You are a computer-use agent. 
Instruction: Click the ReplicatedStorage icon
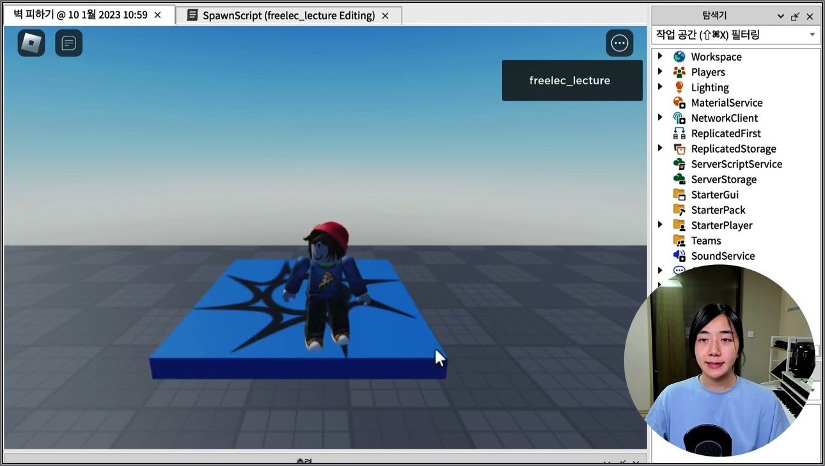[x=679, y=149]
